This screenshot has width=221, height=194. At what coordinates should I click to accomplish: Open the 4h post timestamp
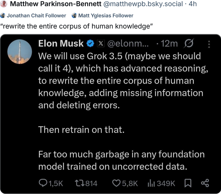point(192,4)
